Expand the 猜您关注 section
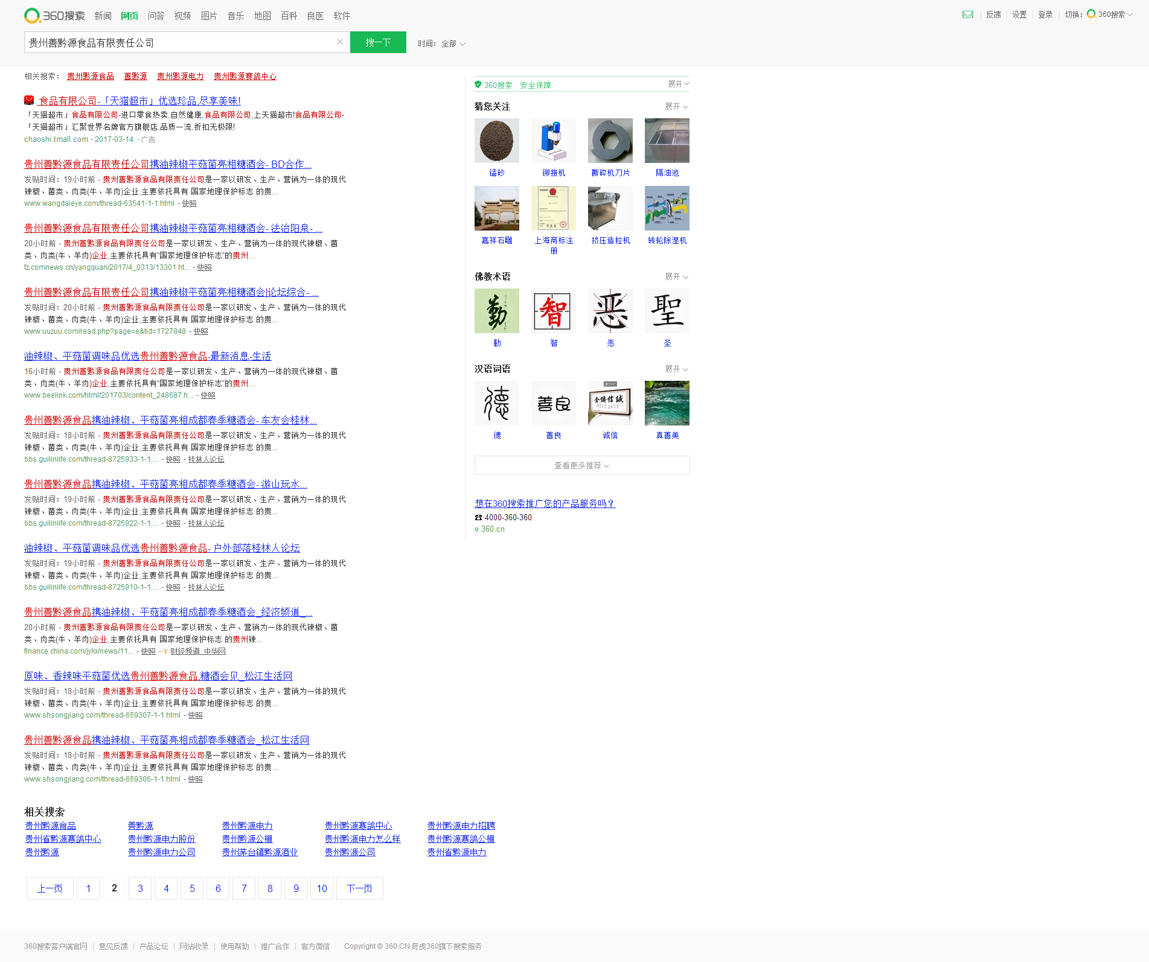This screenshot has width=1149, height=962. point(676,106)
